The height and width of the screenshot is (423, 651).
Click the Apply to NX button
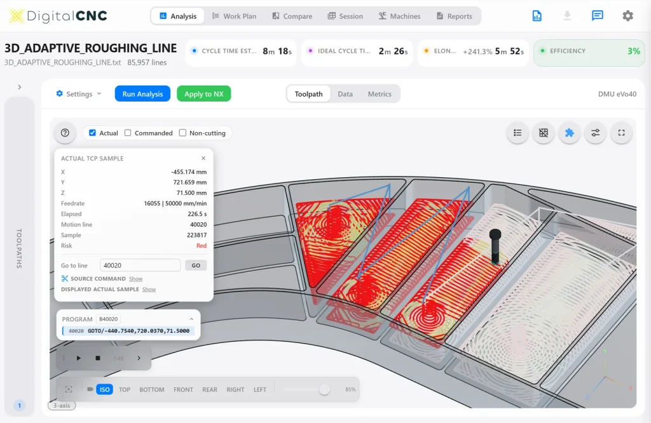click(204, 94)
